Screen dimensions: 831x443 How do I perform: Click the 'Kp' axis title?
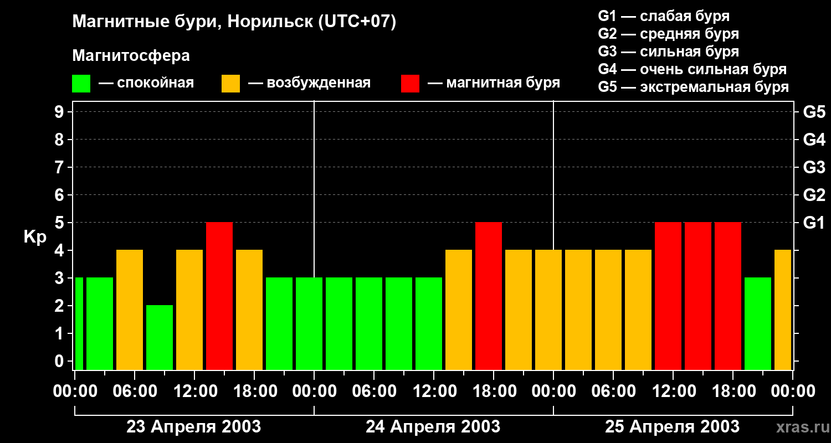tap(35, 237)
